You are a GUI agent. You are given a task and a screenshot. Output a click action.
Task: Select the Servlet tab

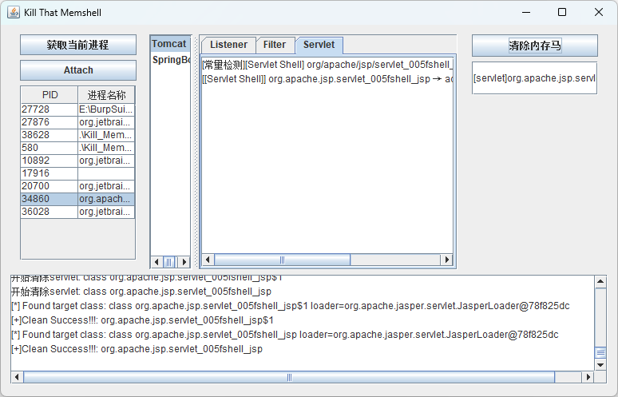coord(319,45)
